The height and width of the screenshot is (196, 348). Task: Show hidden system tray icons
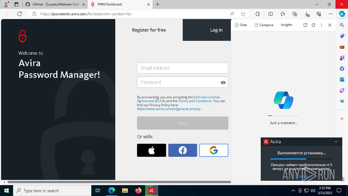tap(293, 191)
